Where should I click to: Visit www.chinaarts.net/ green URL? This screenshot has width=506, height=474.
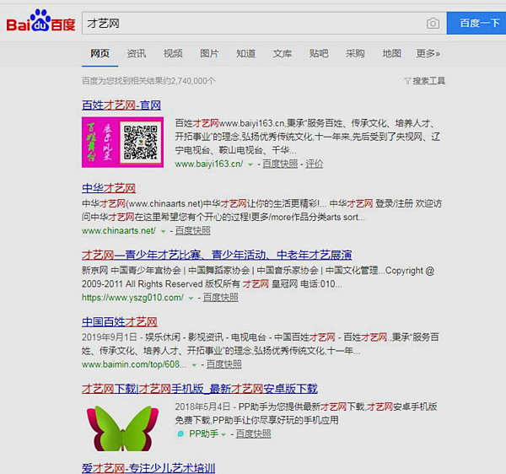(x=119, y=231)
